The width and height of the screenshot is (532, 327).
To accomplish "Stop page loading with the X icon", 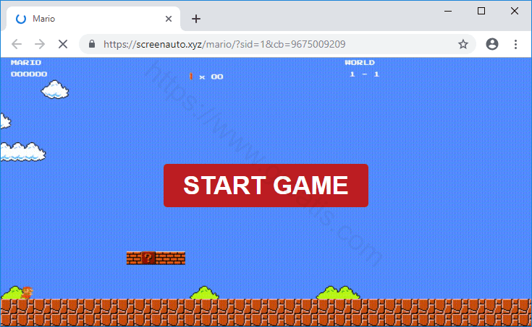I will click(x=62, y=44).
